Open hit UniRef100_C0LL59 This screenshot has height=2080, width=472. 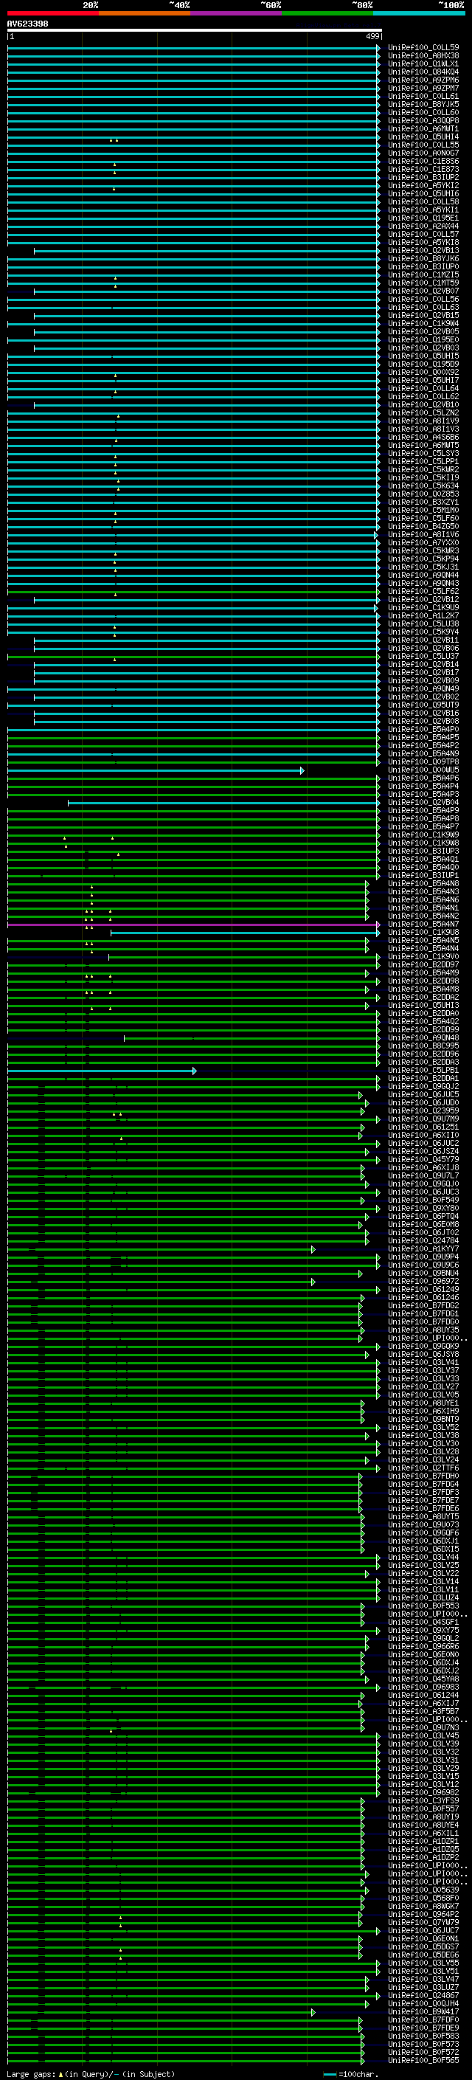[x=423, y=48]
